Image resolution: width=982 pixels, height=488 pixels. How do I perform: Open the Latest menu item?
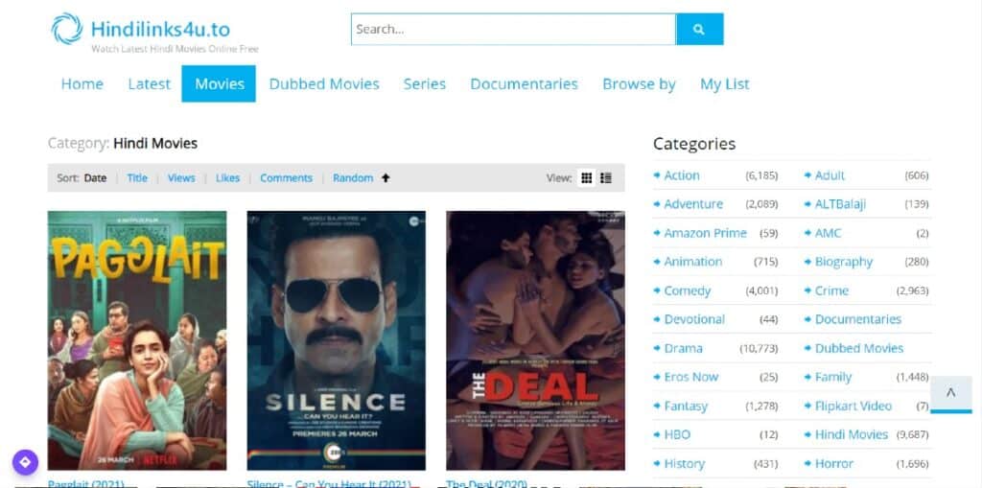[149, 84]
